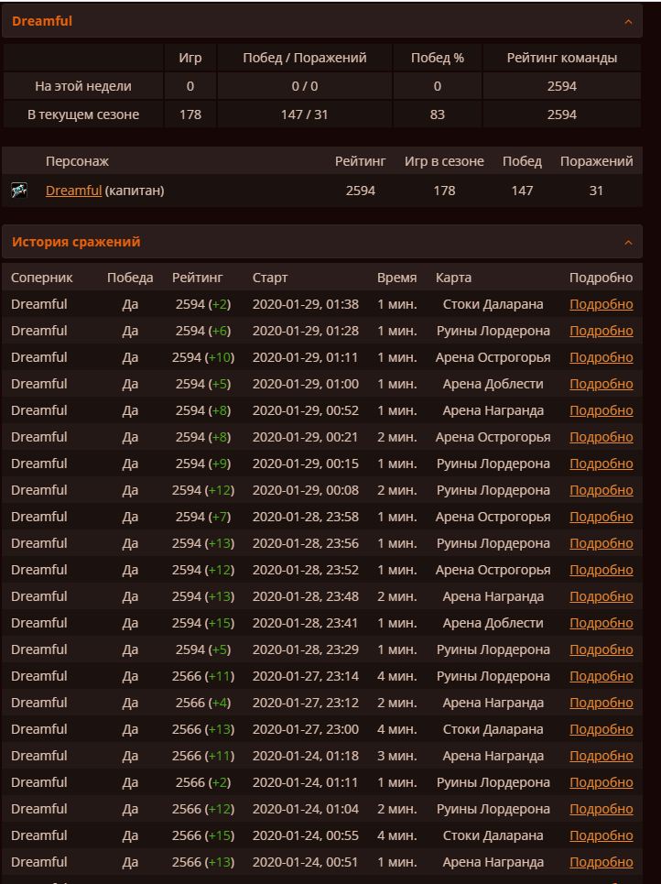
Task: Show details of 00:52 Арена Награнда match
Action: tap(601, 410)
